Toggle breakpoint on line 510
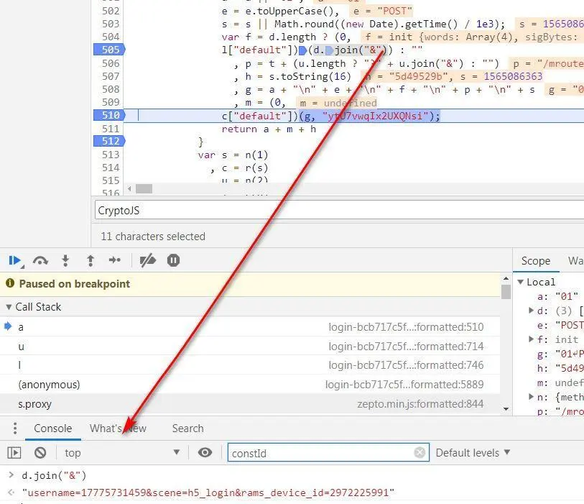 coord(109,115)
